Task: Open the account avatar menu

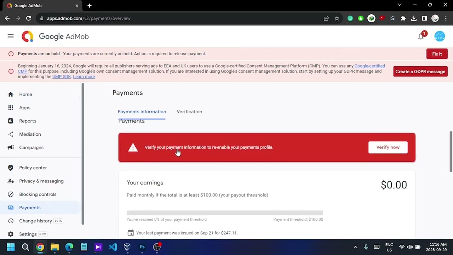Action: pos(440,36)
